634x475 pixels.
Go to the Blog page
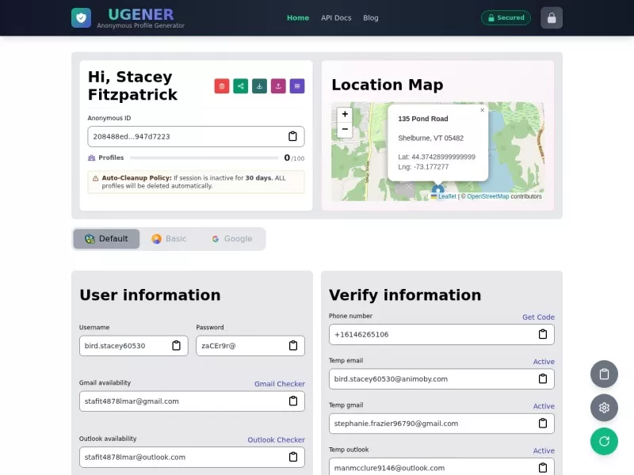(x=370, y=17)
